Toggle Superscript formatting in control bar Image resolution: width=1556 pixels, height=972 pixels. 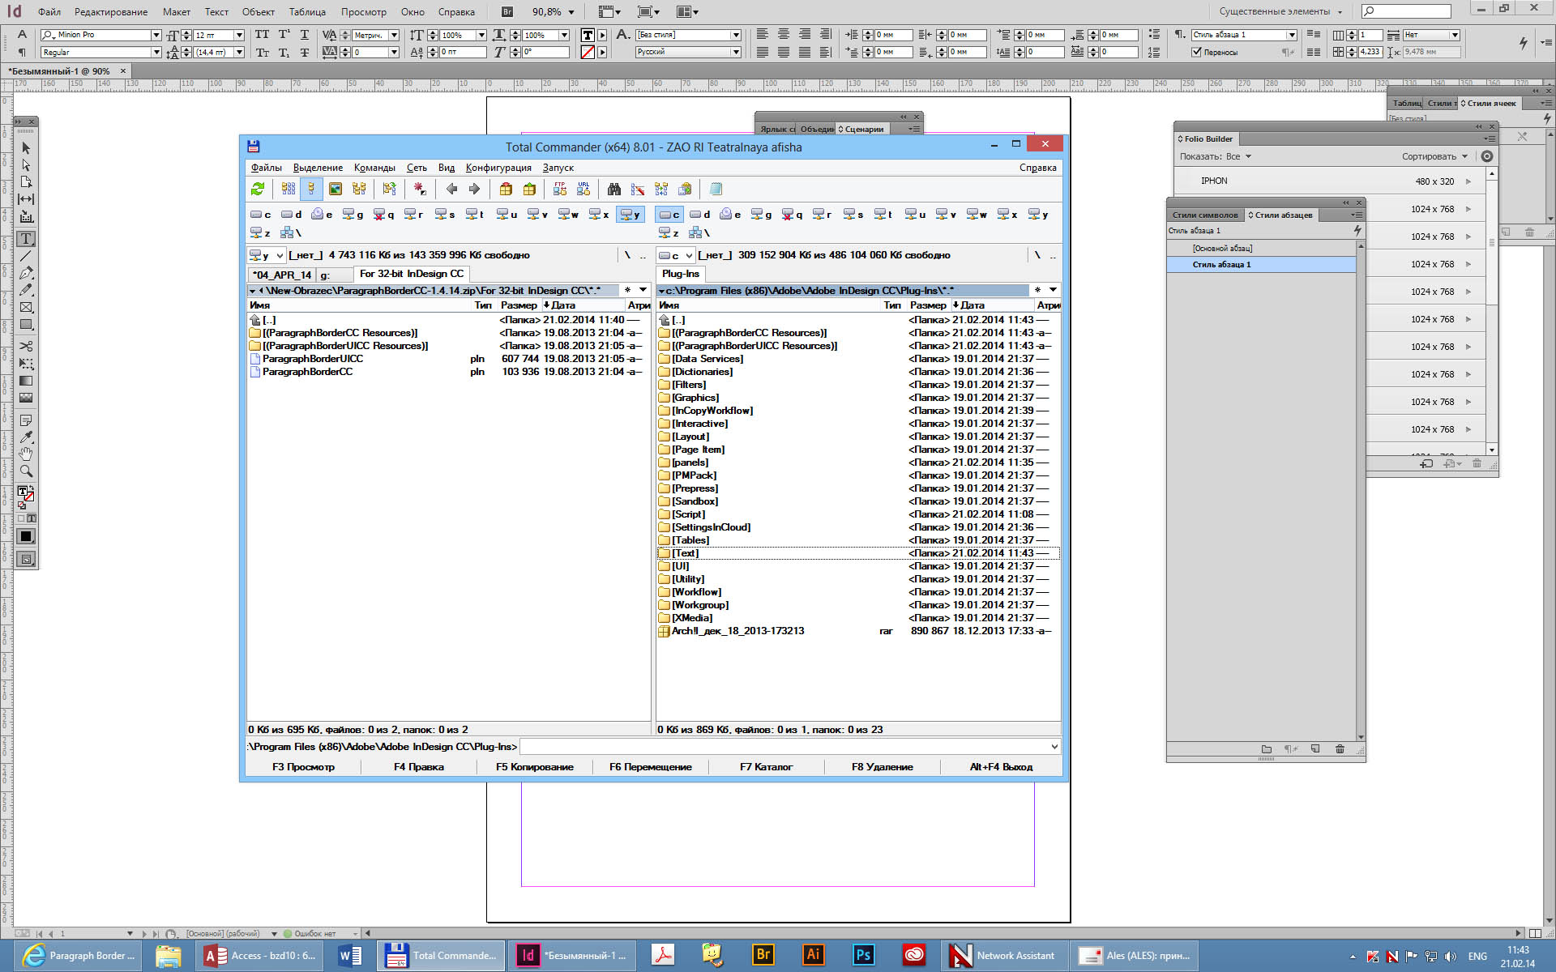(x=284, y=35)
